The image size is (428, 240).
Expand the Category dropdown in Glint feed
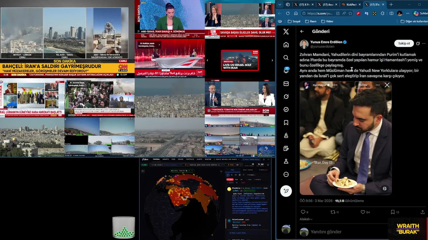click(257, 179)
